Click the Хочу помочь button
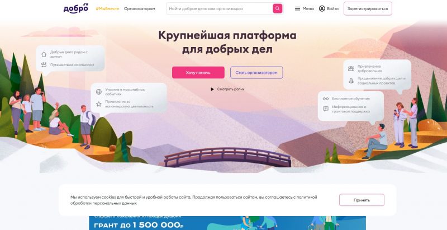 tap(198, 73)
